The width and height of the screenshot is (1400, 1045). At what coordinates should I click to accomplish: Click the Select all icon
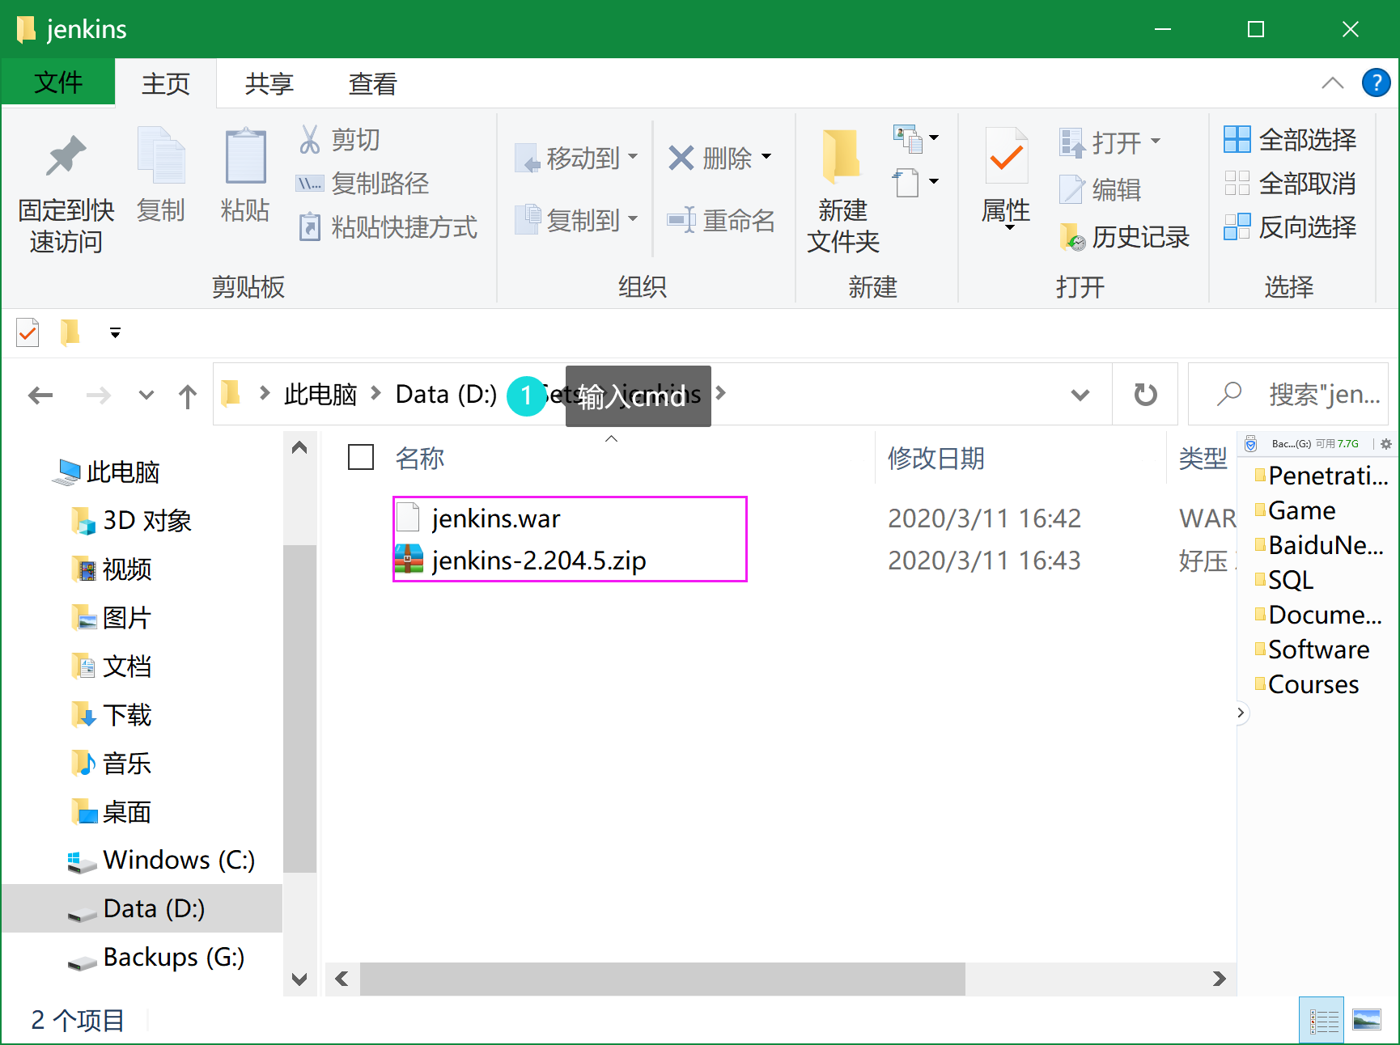(1237, 139)
